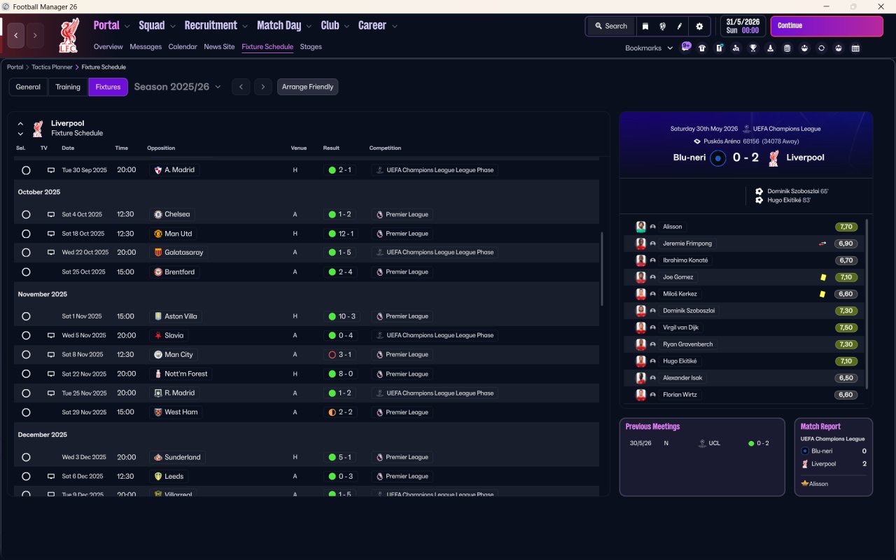
Task: Click the calendar bookmark icon
Action: (855, 48)
